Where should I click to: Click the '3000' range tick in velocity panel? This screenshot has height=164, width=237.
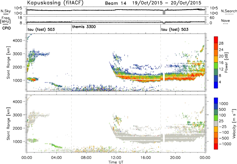(17, 115)
